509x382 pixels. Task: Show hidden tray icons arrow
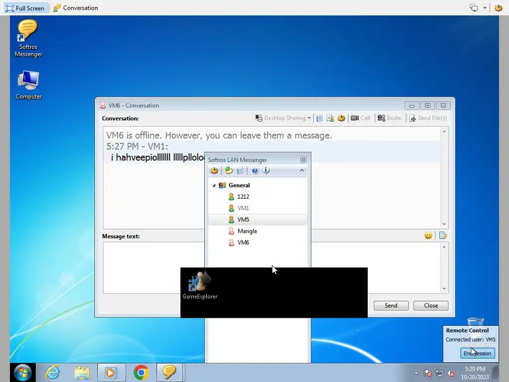coord(416,373)
